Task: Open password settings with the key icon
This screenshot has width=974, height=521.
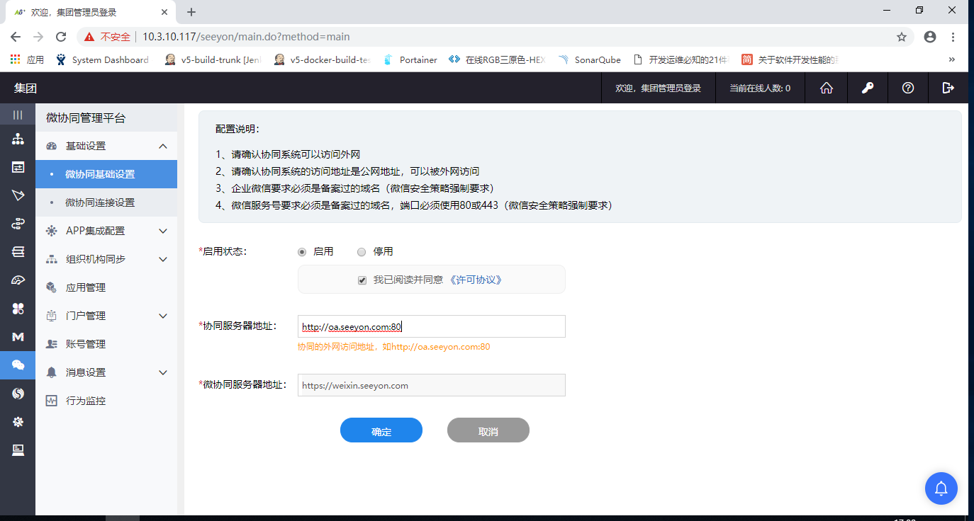Action: tap(867, 88)
